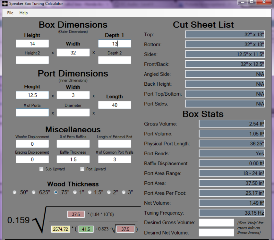Click the Depth 1 input field
Screen dimensions: 274x240
[115, 44]
